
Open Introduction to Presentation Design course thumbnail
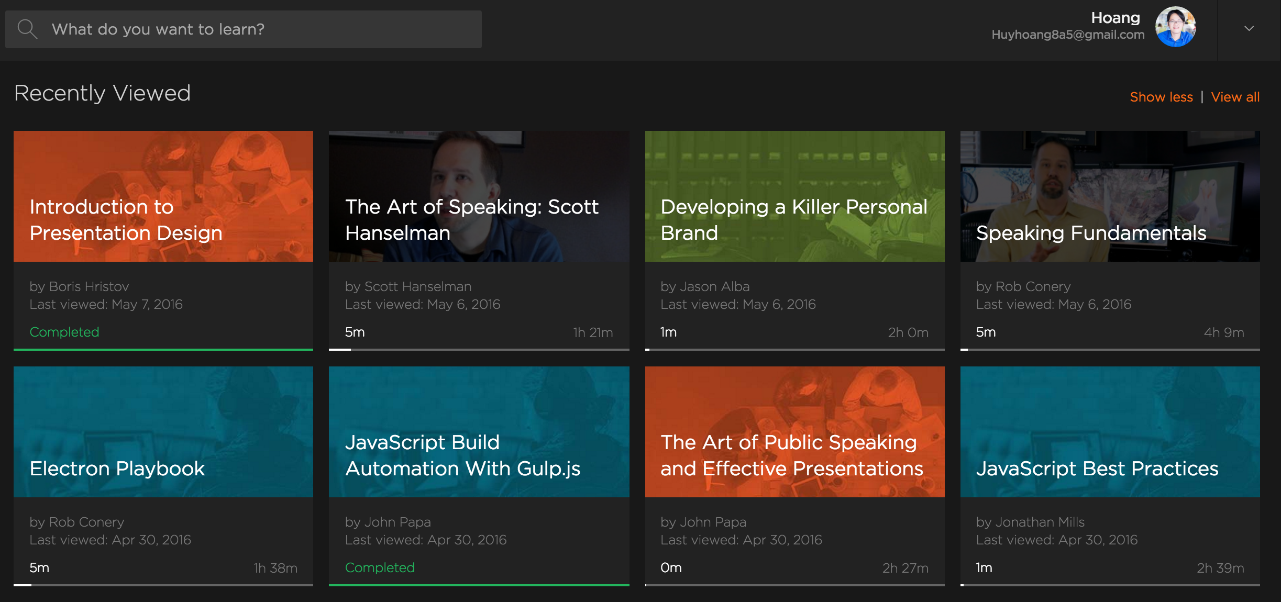[x=163, y=196]
